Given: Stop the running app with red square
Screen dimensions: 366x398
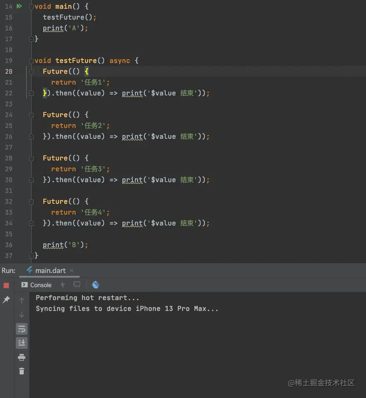Looking at the screenshot, I should point(6,285).
